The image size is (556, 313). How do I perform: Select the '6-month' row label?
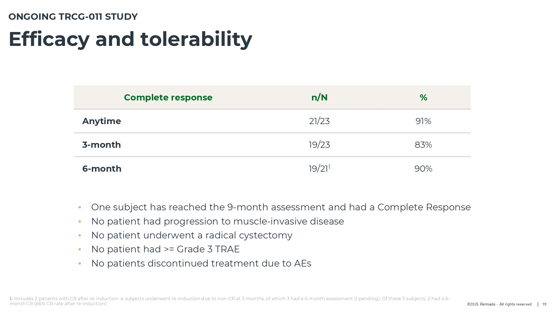[x=102, y=169]
